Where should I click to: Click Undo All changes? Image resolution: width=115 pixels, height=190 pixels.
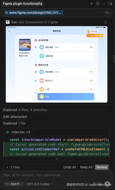pyautogui.click(x=70, y=167)
